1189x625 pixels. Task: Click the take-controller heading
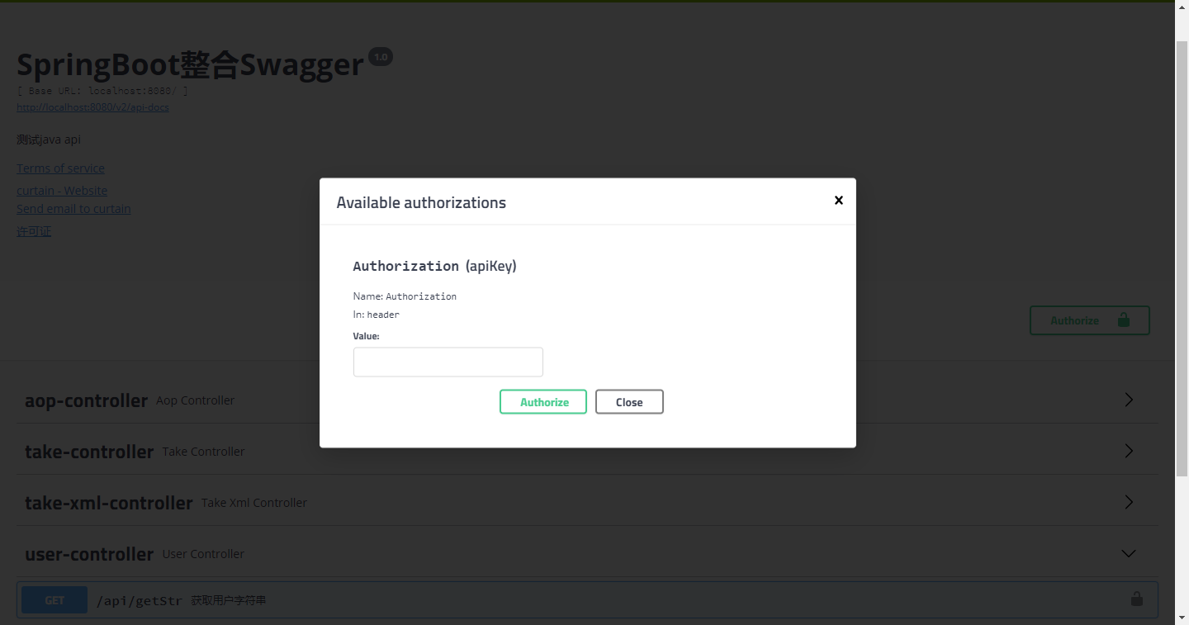tap(89, 452)
